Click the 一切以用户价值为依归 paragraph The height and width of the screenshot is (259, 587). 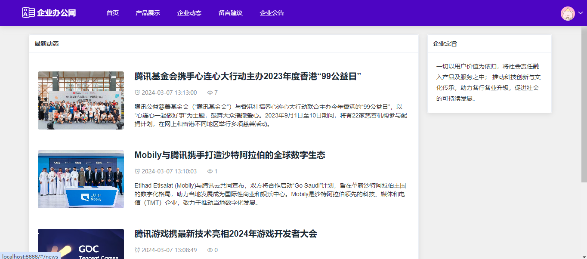[488, 83]
